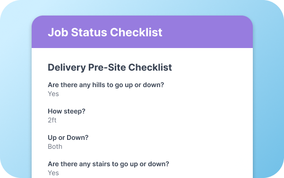
Task: Click the Delivery Pre-Site Checklist heading
Action: 110,67
